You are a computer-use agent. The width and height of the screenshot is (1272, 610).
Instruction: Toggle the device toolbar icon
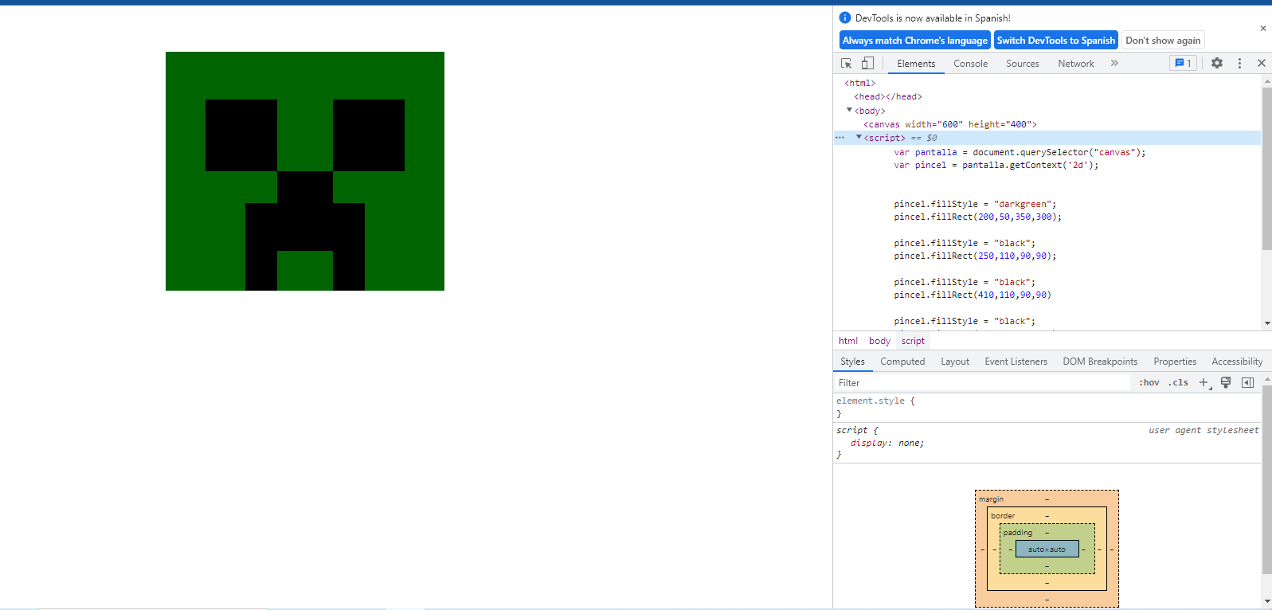tap(867, 63)
